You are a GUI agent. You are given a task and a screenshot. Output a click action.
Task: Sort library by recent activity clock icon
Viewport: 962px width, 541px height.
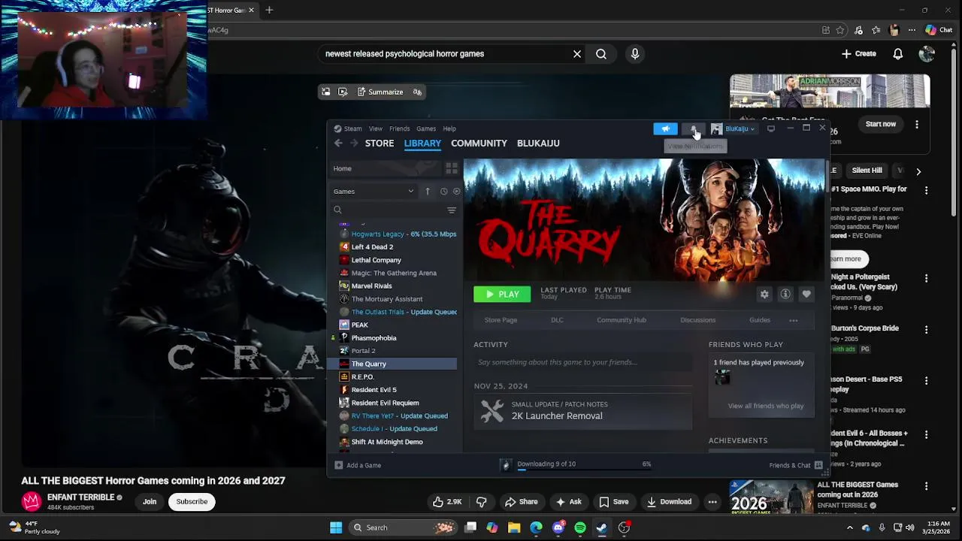tap(443, 192)
